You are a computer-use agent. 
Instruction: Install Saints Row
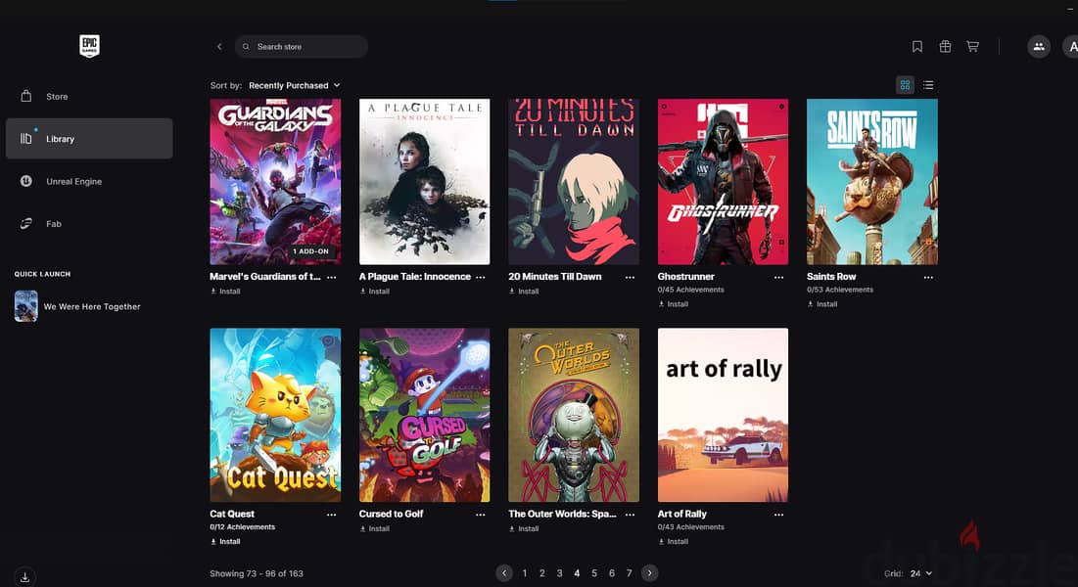pyautogui.click(x=822, y=304)
